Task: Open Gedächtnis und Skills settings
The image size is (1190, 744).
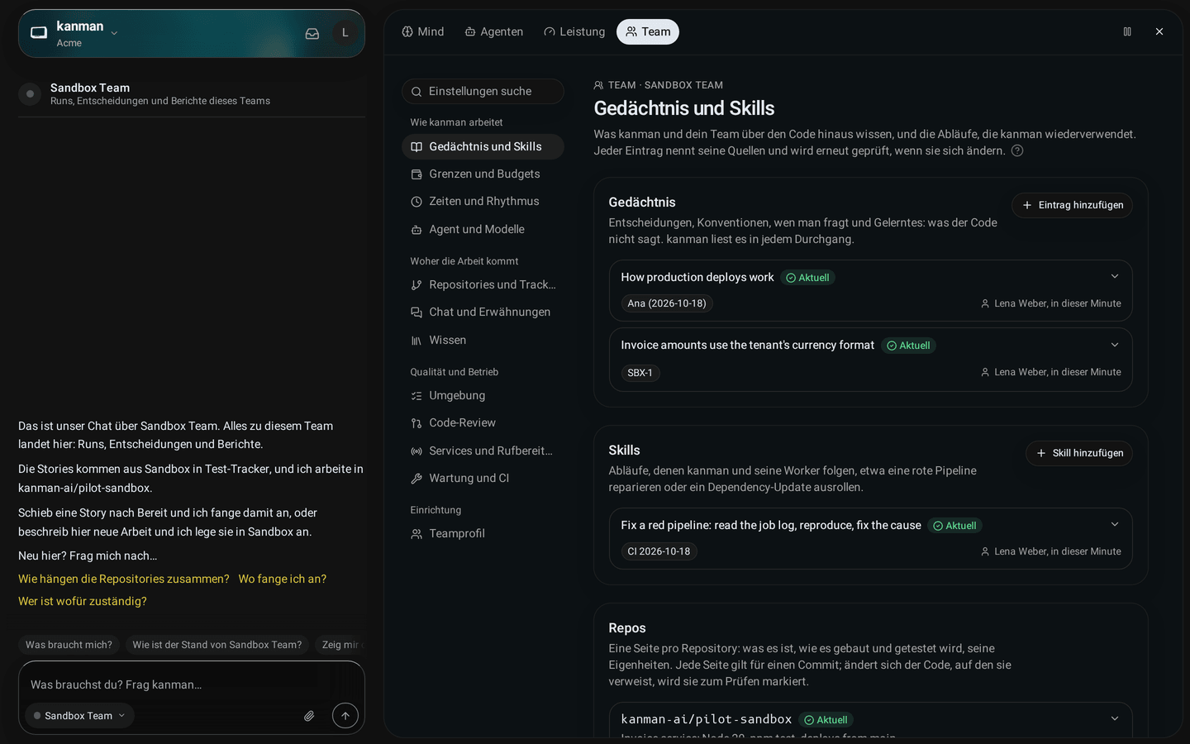Action: 483,146
